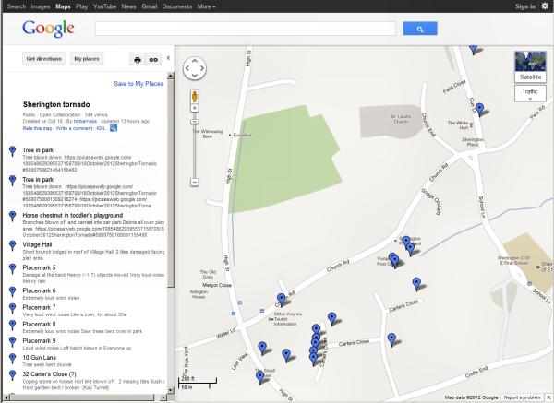Click the map marker above Carters Close label
The image size is (554, 403).
coord(416,284)
